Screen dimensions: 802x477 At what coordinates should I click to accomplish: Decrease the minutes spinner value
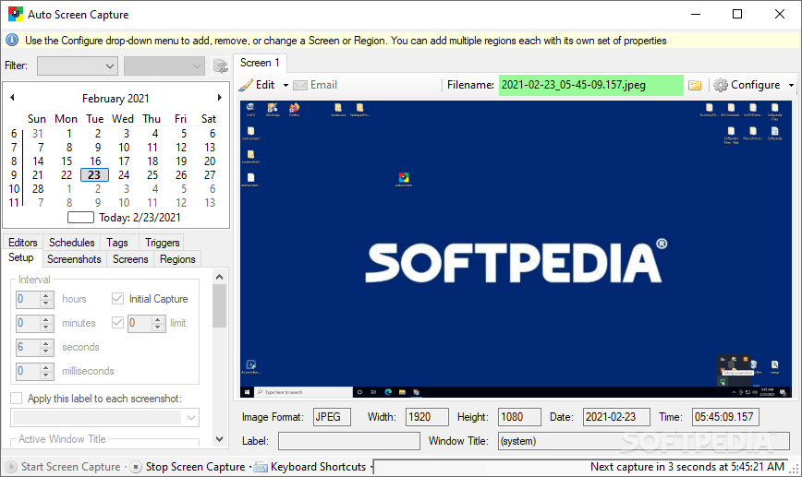tap(46, 327)
